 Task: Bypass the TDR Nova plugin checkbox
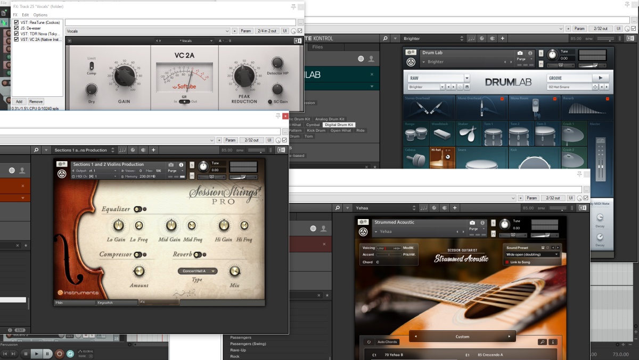17,34
